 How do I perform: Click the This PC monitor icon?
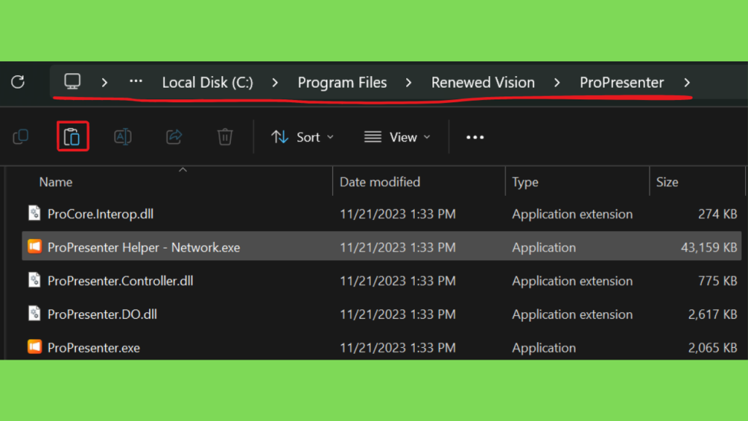click(x=72, y=82)
